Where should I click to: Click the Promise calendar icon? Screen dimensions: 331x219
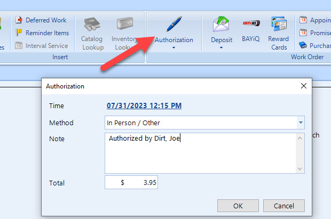pos(303,33)
